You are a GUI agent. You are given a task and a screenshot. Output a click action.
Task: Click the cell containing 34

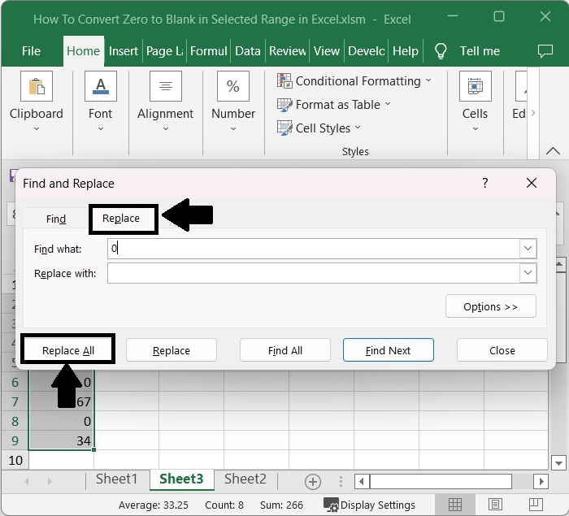tap(61, 440)
